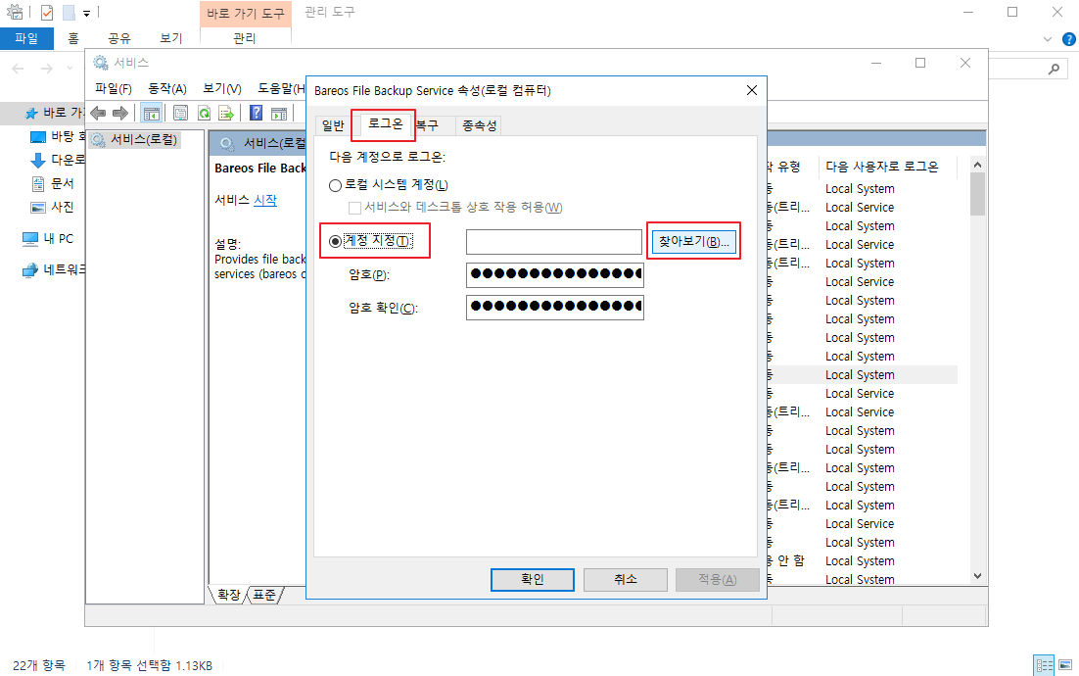Select 바탕 화면 (Desktop) in the Explorer sidebar
Screen dimensions: 1079x676
[59, 136]
